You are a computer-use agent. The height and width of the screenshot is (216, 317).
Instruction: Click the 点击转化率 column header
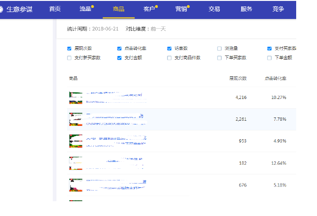click(275, 79)
